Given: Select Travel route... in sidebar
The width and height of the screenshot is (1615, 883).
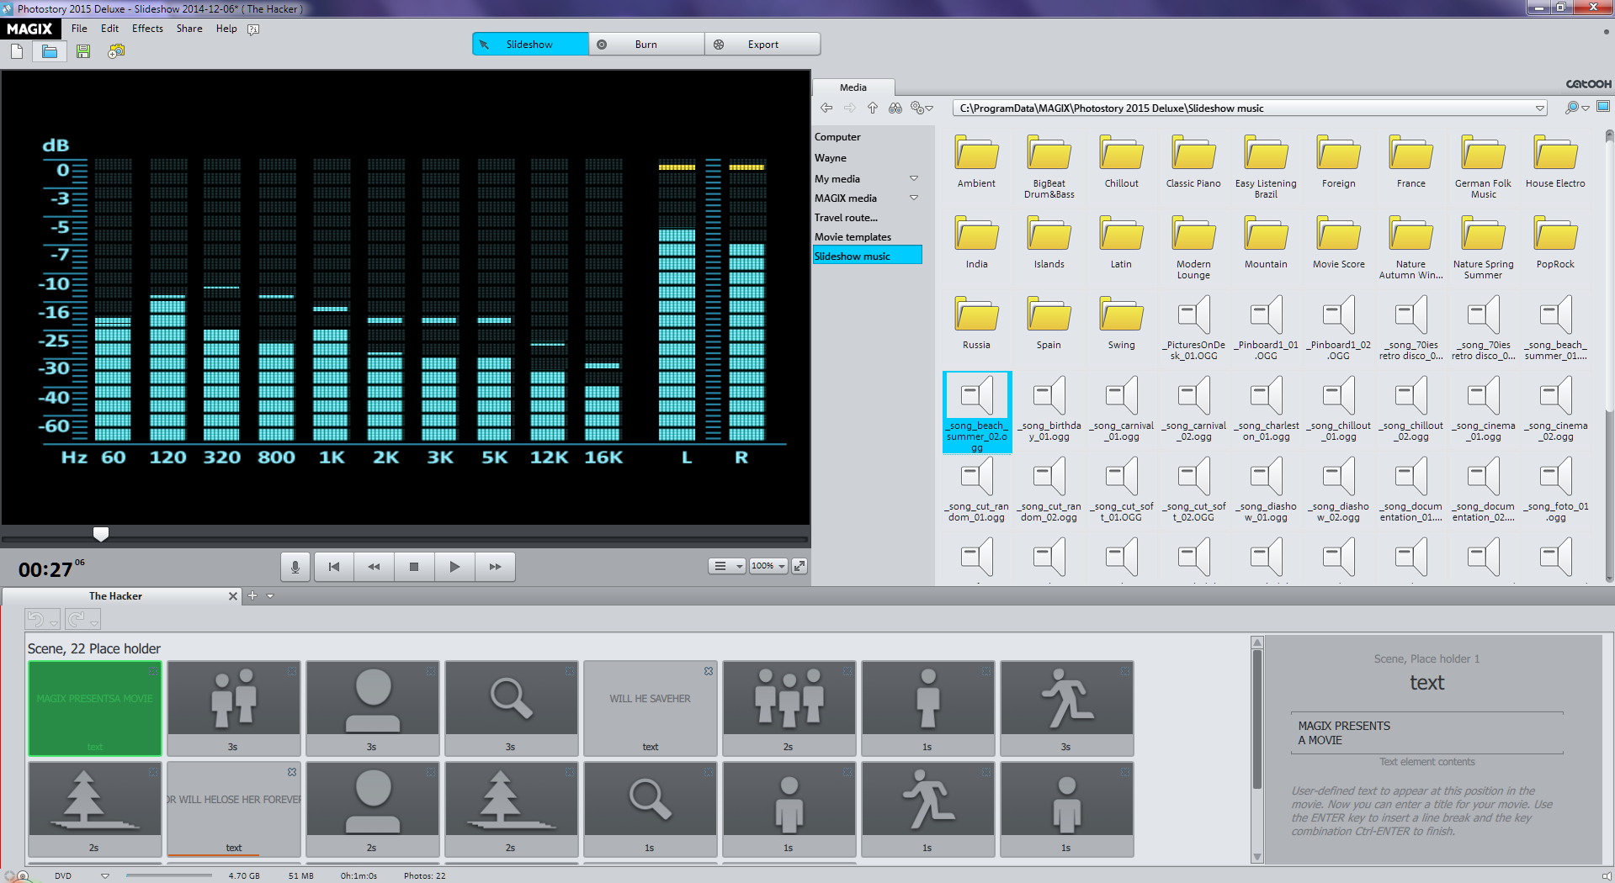Looking at the screenshot, I should click(846, 218).
